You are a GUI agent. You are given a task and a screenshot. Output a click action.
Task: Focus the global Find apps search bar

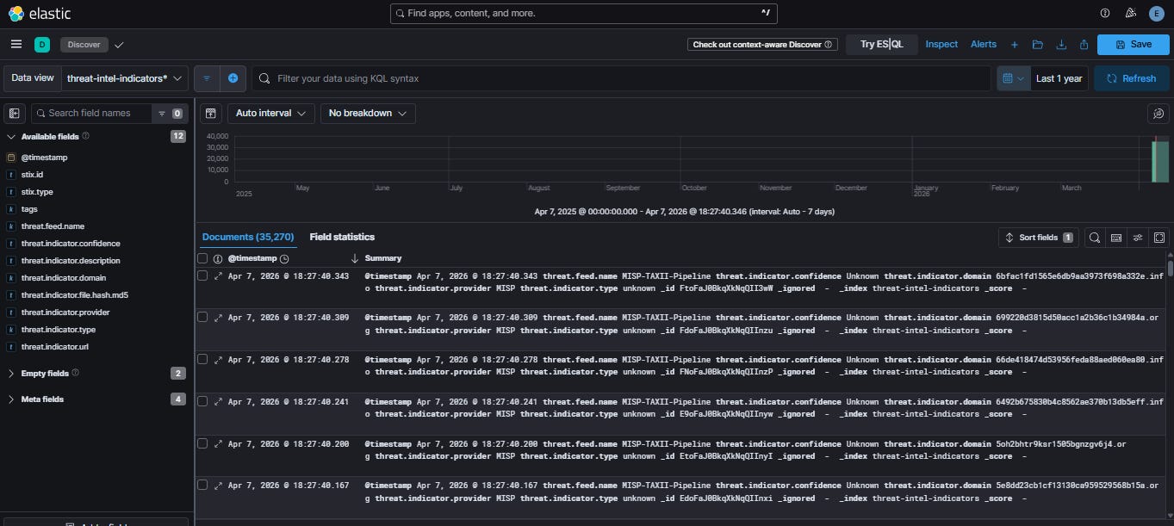[x=584, y=13]
